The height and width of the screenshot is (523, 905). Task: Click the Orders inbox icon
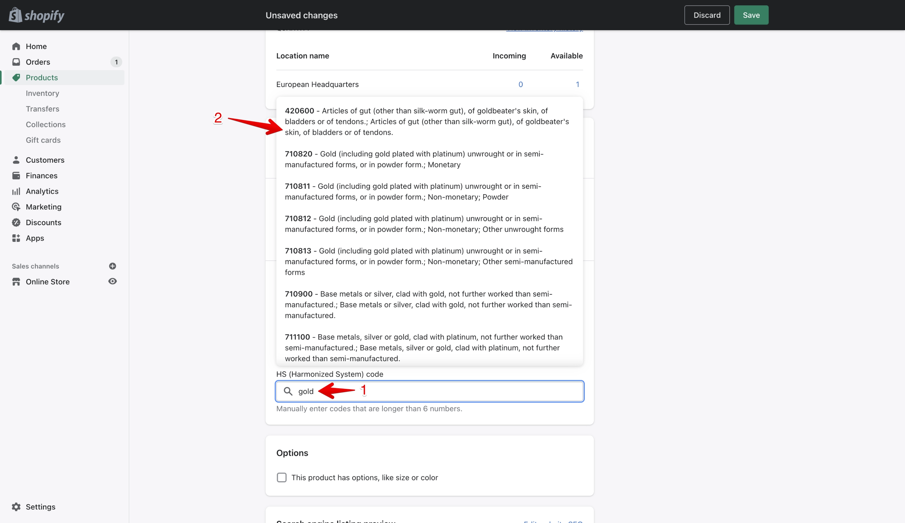pos(16,62)
